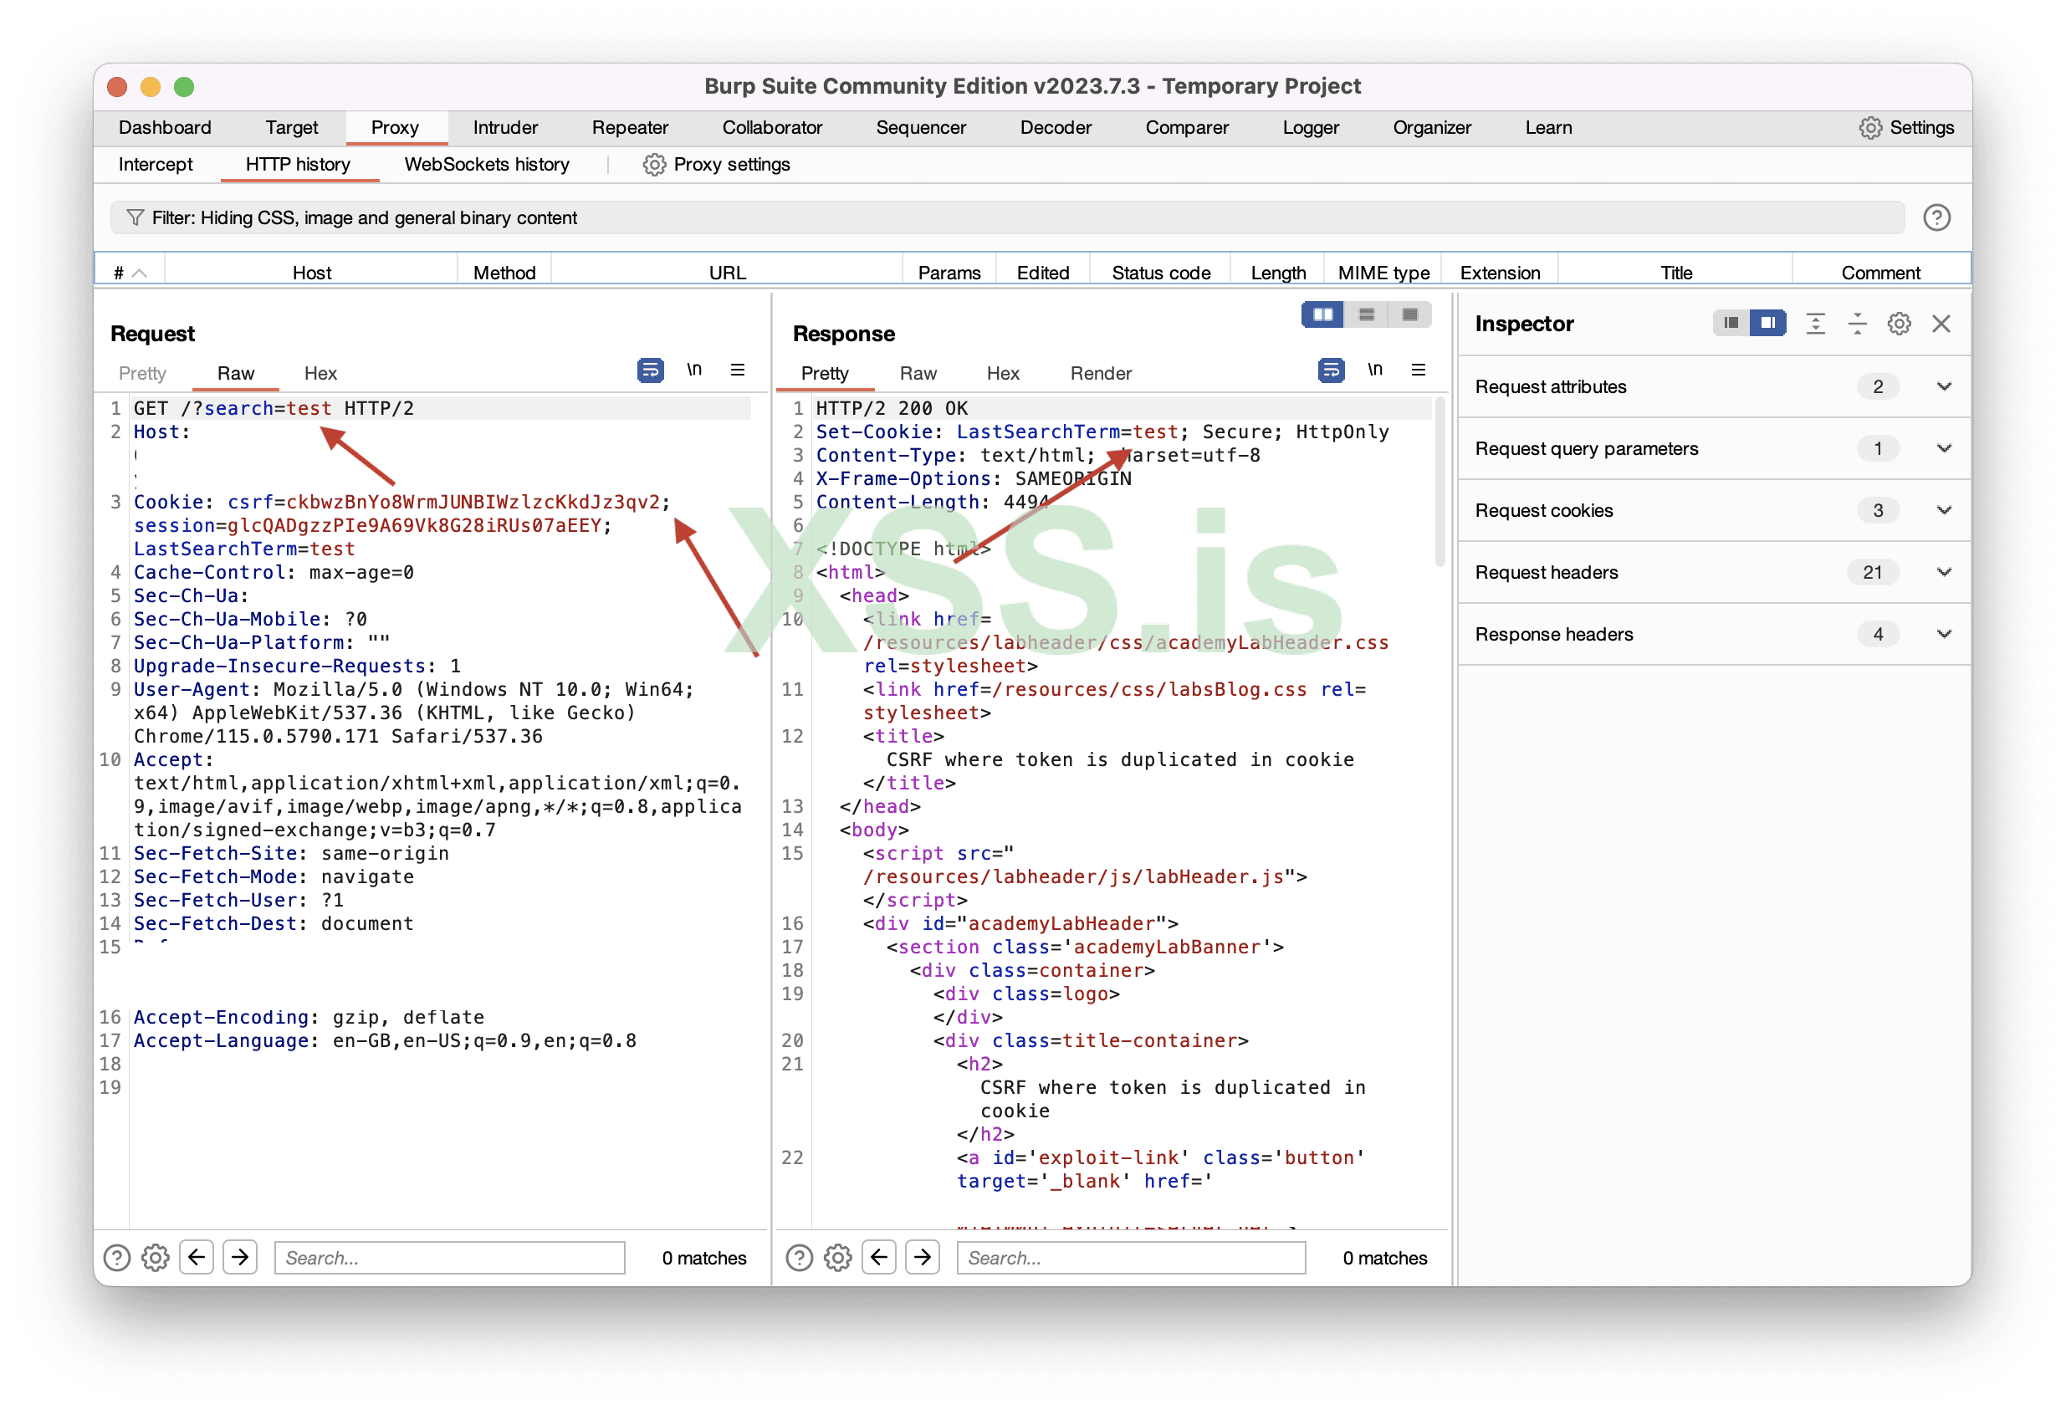Switch to side-by-side request/response layout
The height and width of the screenshot is (1410, 2066).
click(1322, 314)
